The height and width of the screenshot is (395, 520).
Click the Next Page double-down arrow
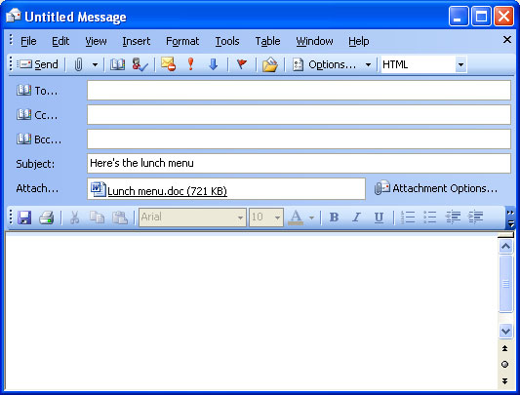click(504, 380)
